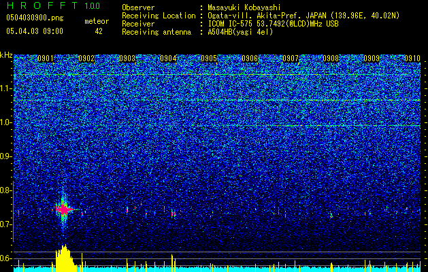The image size is (428, 272).
Task: Select the filename 0504030900.png
Action: click(x=35, y=18)
